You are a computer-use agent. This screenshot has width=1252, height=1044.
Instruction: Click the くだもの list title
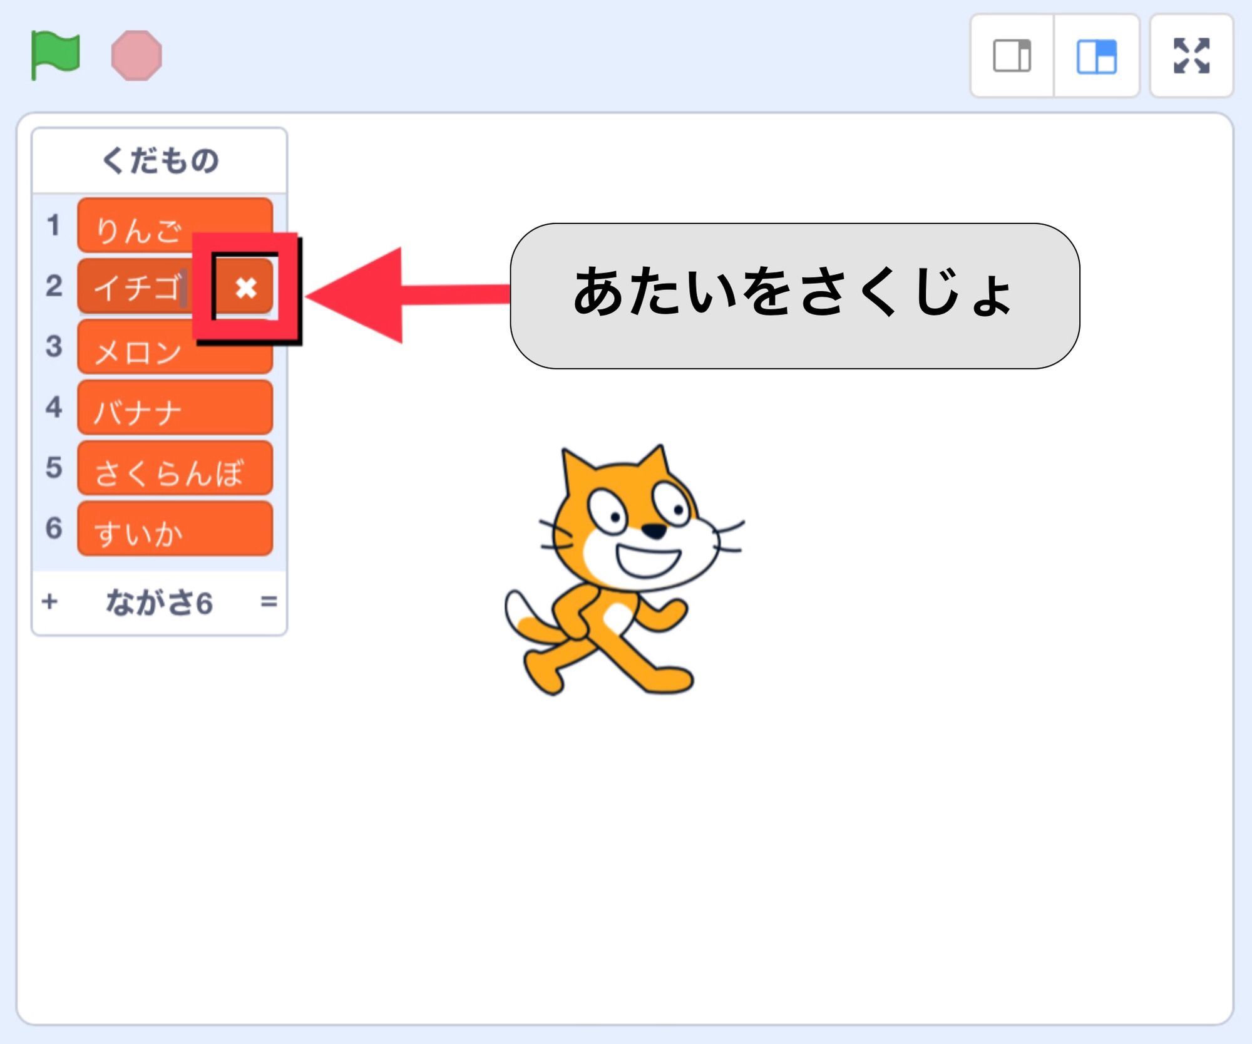point(160,160)
